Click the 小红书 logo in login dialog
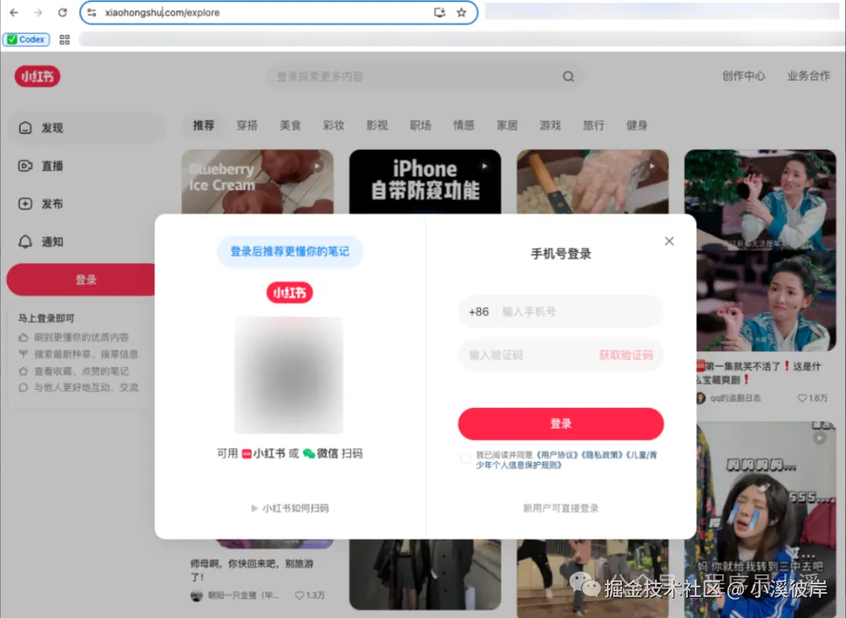The image size is (846, 618). click(290, 292)
